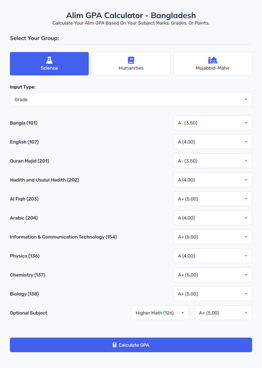Click the Bangla (101) subject label
262x368 pixels.
point(24,123)
